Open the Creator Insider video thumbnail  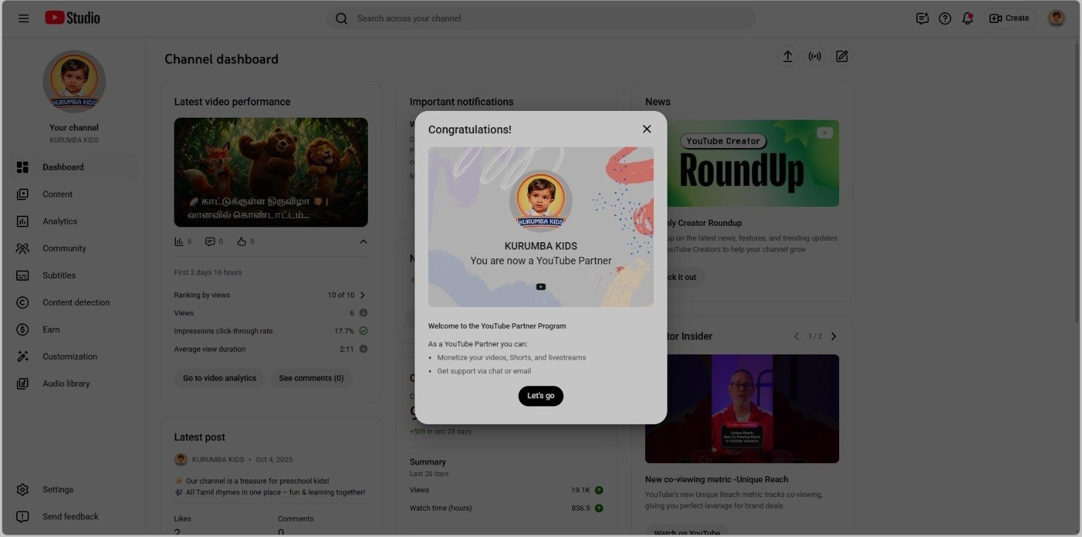pyautogui.click(x=742, y=408)
